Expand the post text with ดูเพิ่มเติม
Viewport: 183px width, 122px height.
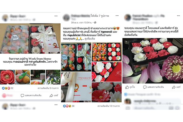point(90,39)
